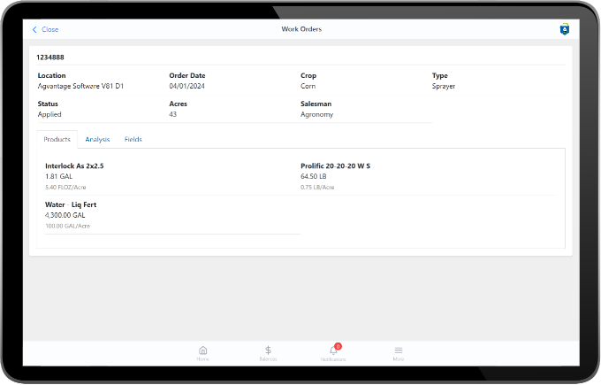The width and height of the screenshot is (601, 385).
Task: Open Balances via the dollar icon
Action: coord(268,352)
